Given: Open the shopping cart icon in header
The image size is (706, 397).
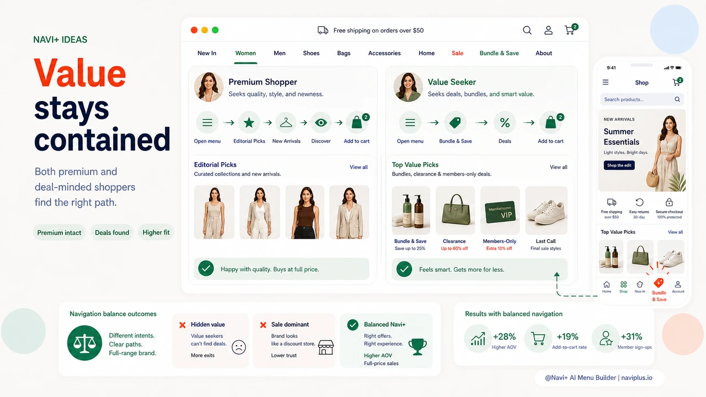Looking at the screenshot, I should [570, 30].
